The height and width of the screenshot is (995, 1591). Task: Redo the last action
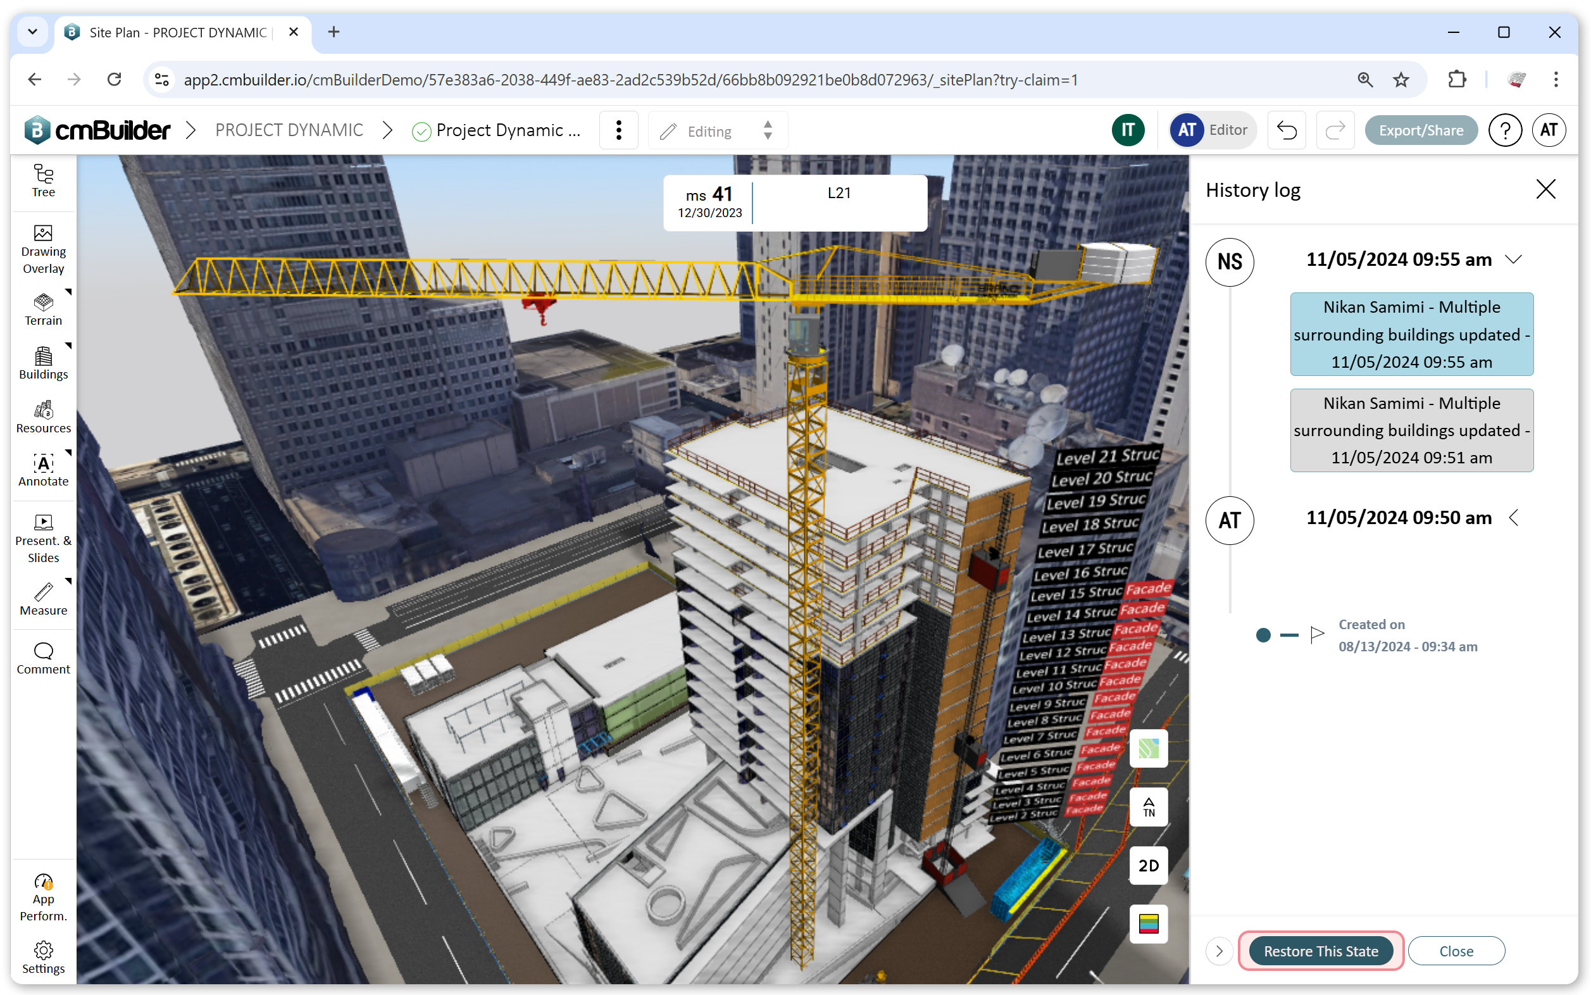click(x=1335, y=130)
